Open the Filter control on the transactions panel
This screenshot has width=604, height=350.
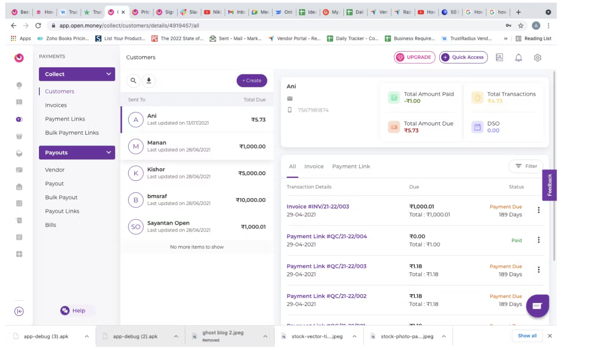pyautogui.click(x=525, y=166)
